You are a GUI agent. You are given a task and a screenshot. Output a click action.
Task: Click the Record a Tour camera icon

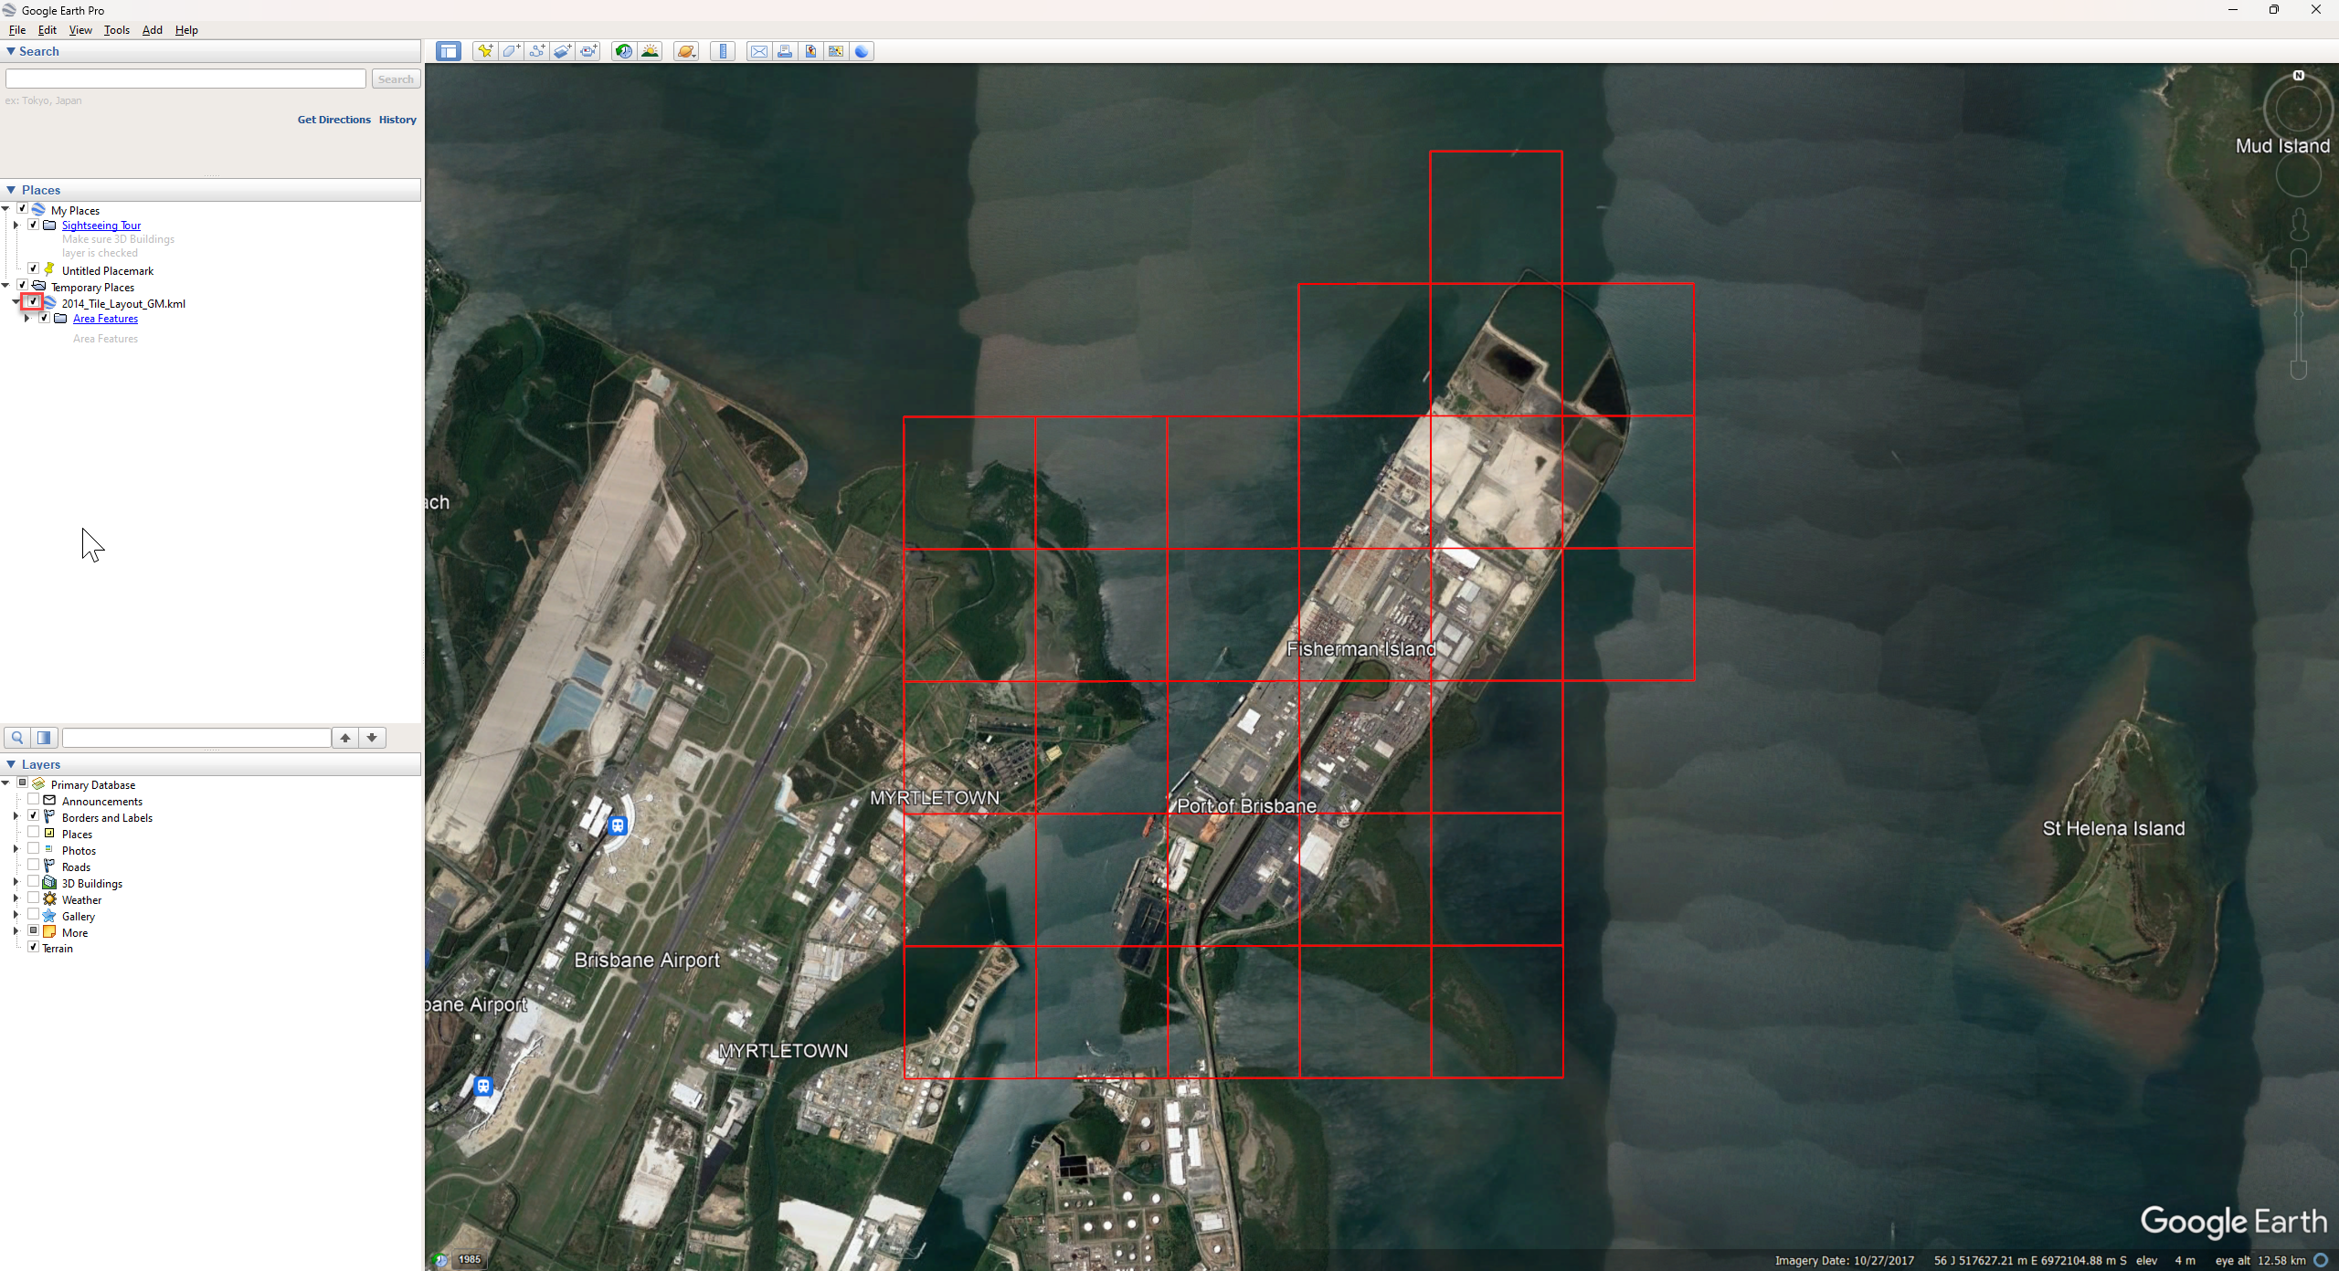coord(588,51)
